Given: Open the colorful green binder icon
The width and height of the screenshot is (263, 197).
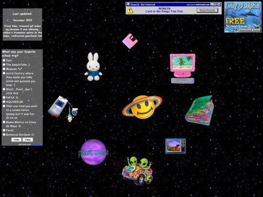Looking at the screenshot, I should point(199,110).
